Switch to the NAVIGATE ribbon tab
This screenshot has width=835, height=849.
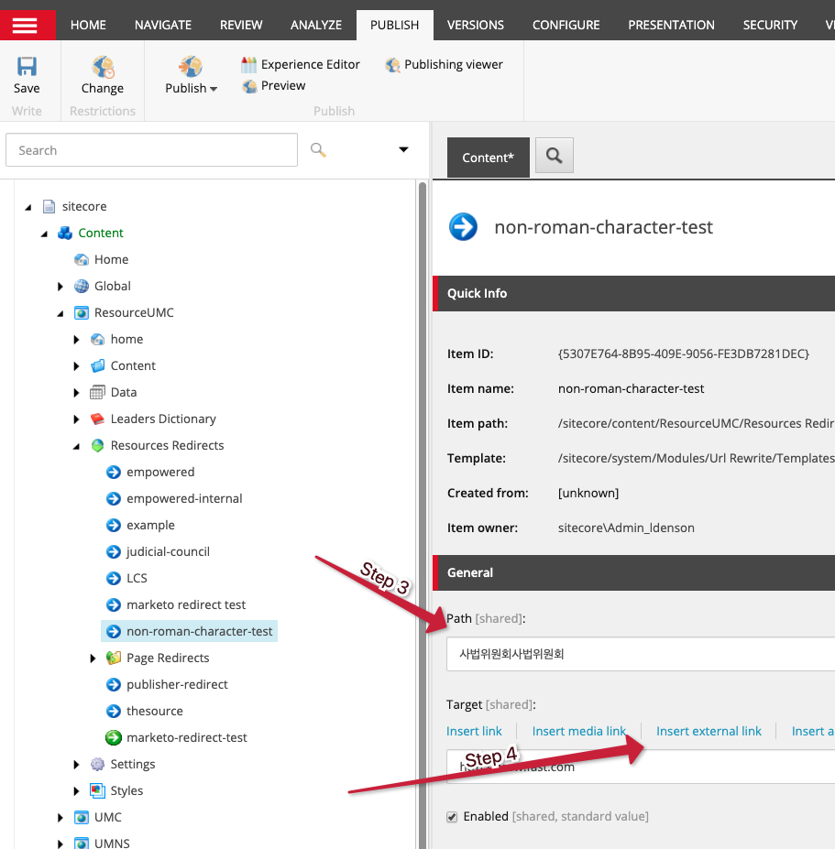pyautogui.click(x=163, y=25)
